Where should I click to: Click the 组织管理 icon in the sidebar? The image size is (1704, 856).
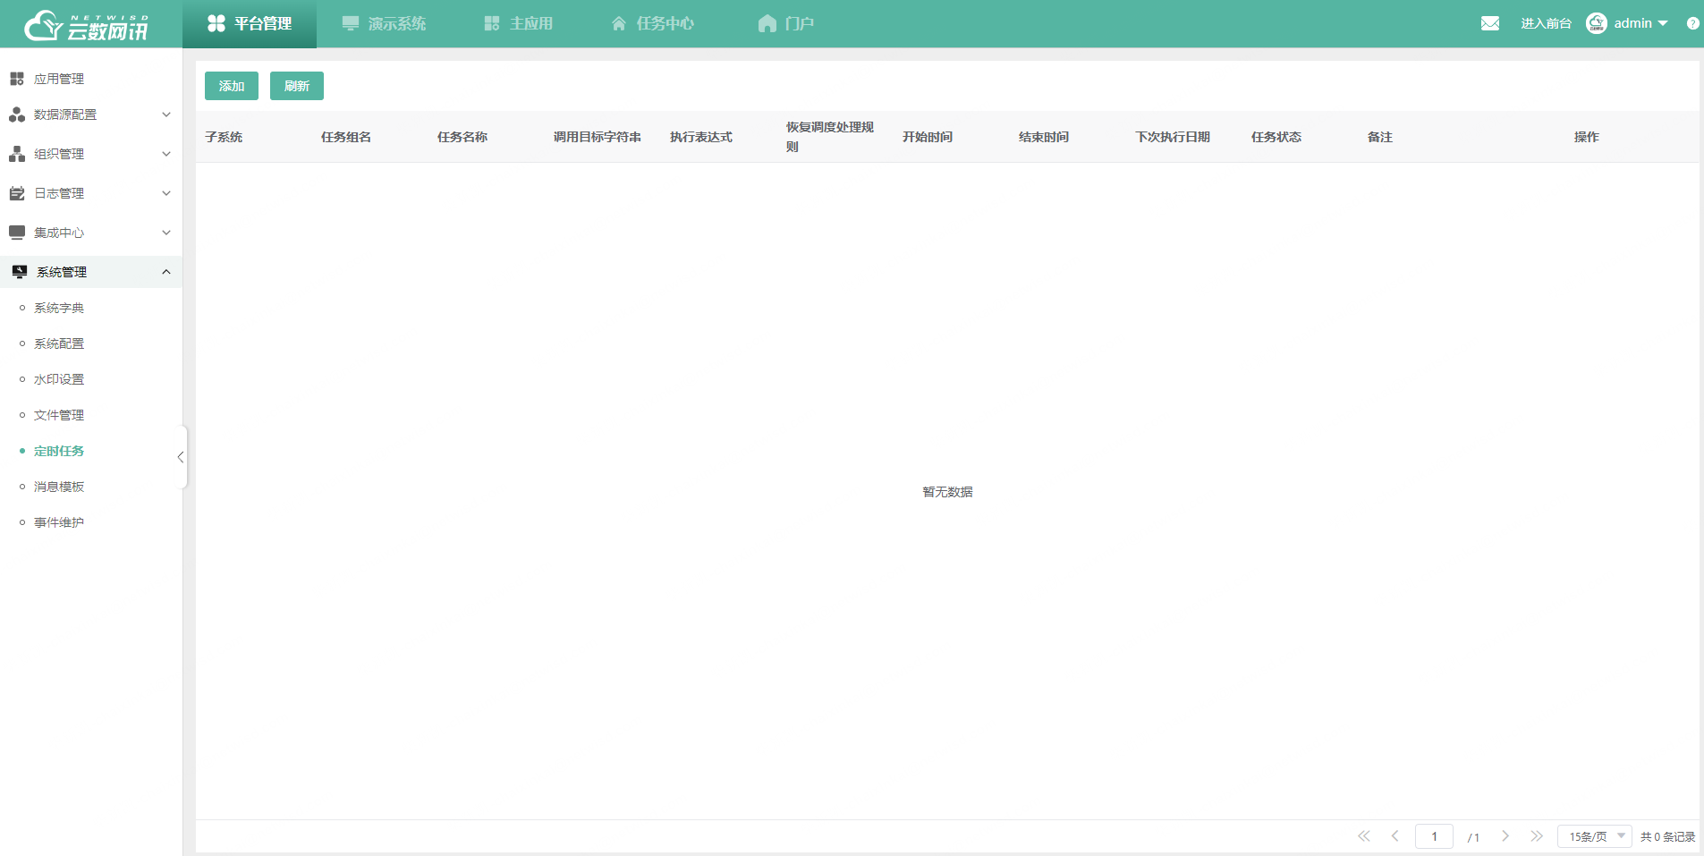[18, 153]
